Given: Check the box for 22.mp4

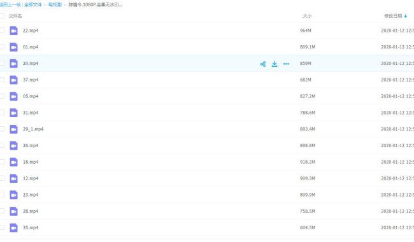Looking at the screenshot, I should click(2, 31).
